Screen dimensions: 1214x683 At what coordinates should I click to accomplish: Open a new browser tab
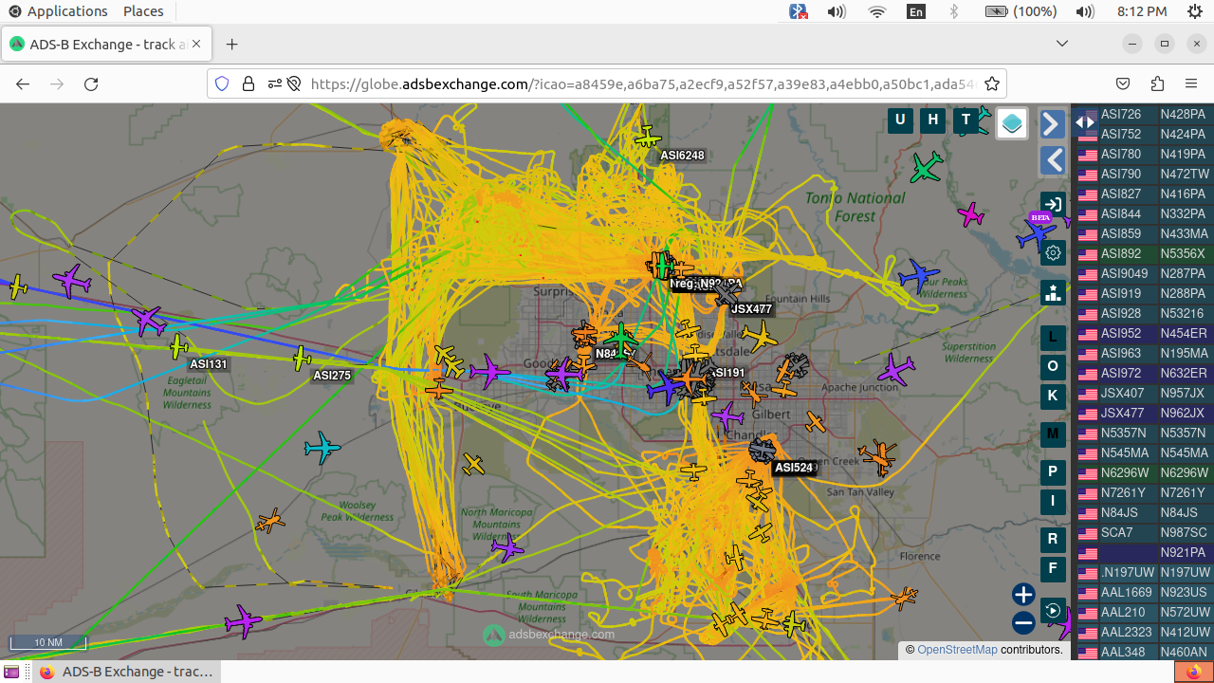(231, 45)
